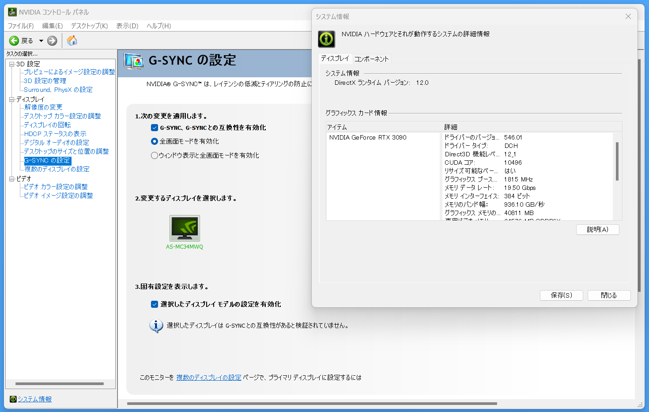Click the グラフィックス ブースト value 1815 MHz
The height and width of the screenshot is (412, 649).
click(x=519, y=180)
